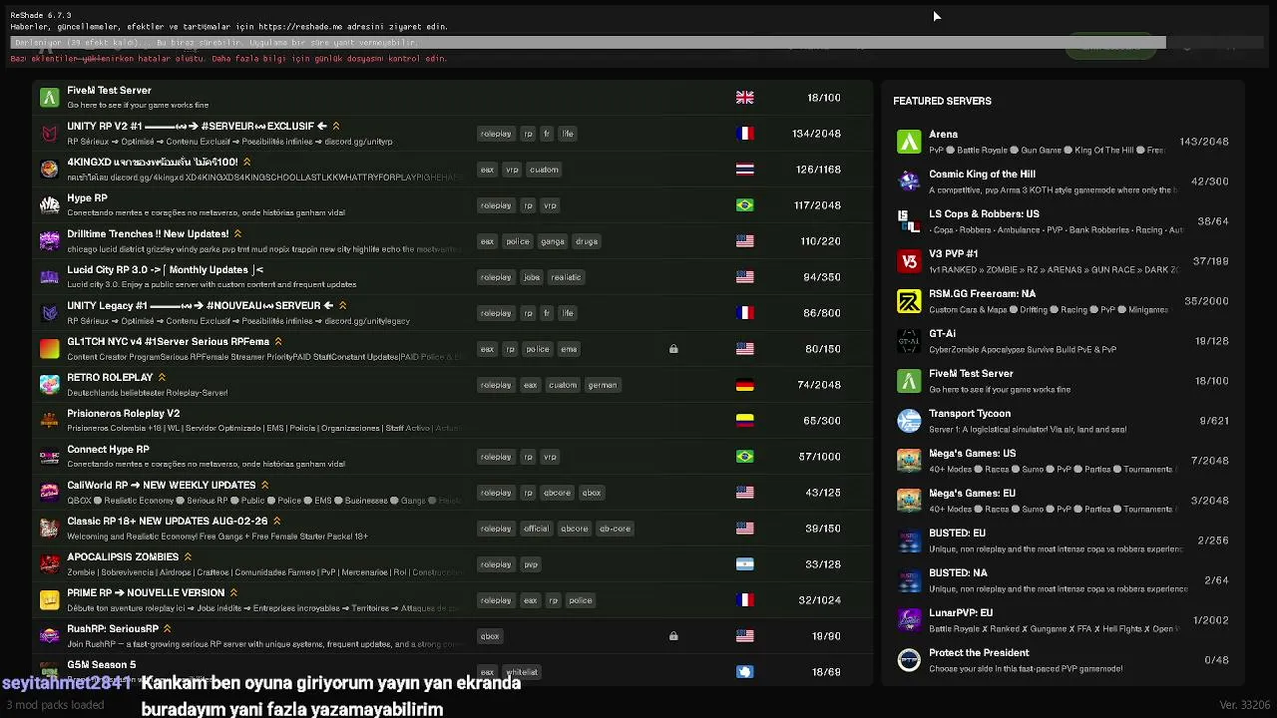This screenshot has width=1277, height=718.
Task: Click the lock icon on GL1TCH NYC row
Action: click(673, 349)
